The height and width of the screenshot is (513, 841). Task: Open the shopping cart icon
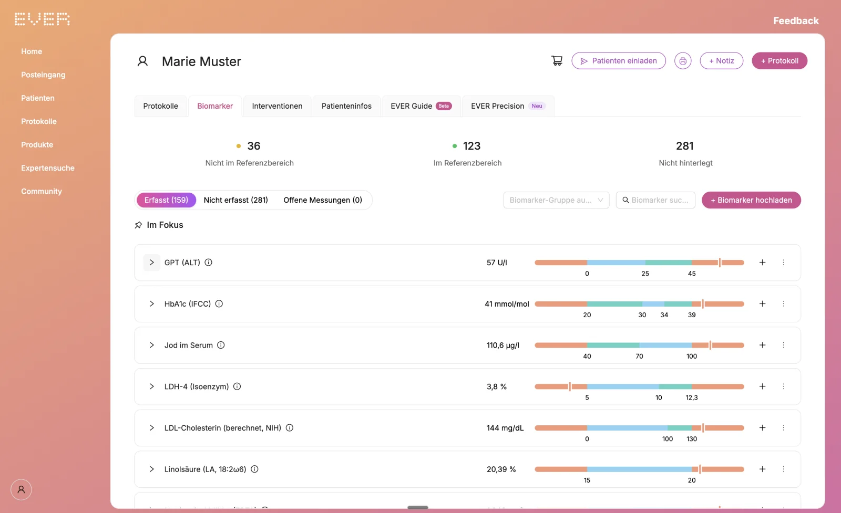click(557, 61)
